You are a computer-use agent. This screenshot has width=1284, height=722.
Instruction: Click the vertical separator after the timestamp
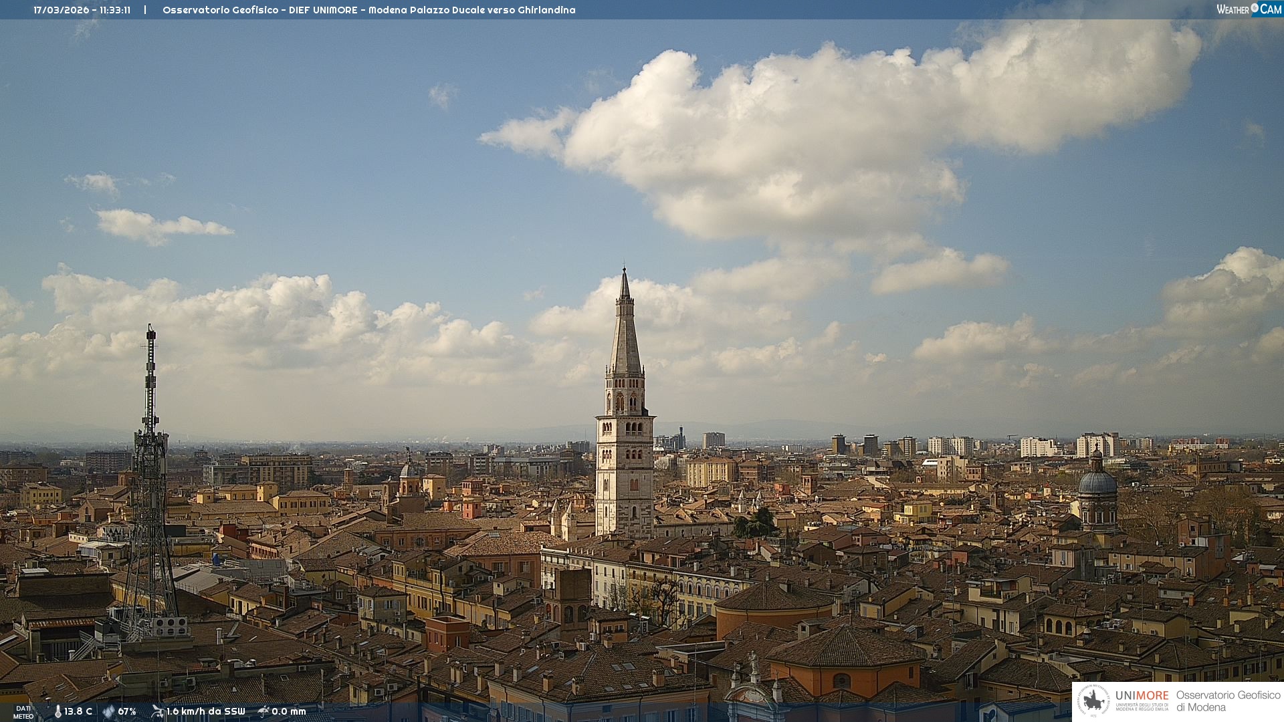pyautogui.click(x=145, y=10)
